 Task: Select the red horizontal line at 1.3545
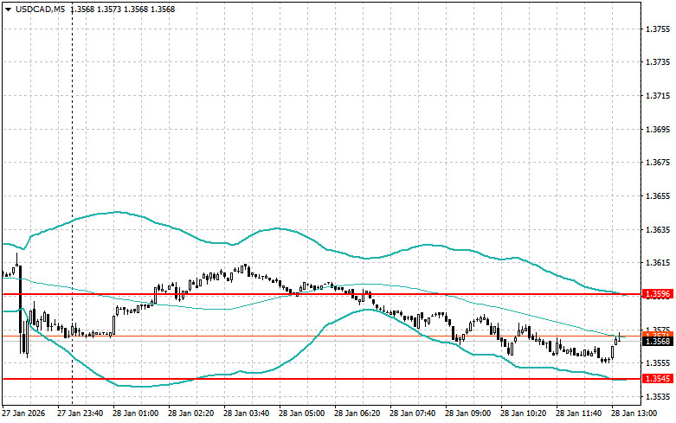coord(321,379)
